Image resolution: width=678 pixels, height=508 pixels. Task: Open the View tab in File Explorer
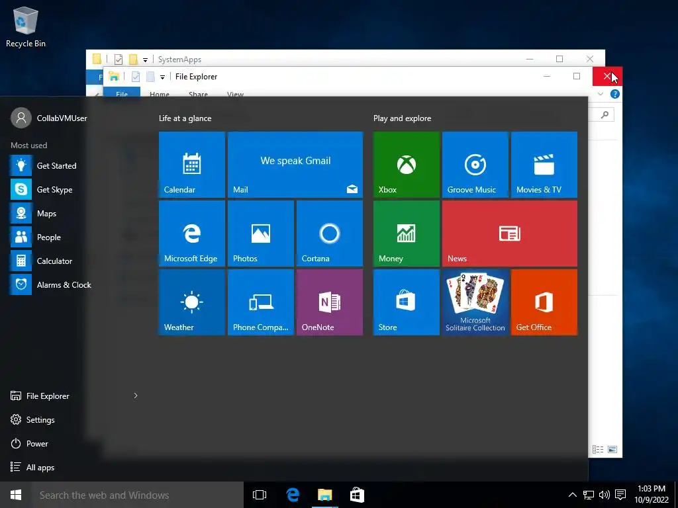point(235,93)
